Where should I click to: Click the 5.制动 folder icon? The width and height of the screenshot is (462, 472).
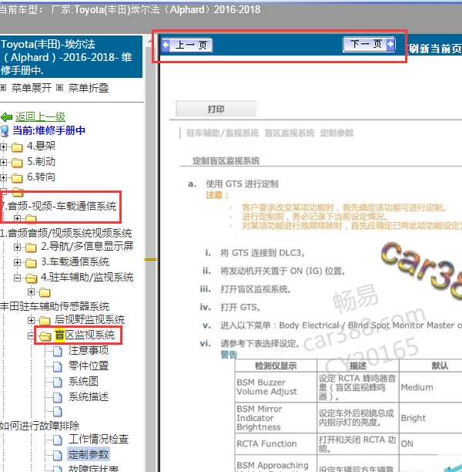click(17, 163)
